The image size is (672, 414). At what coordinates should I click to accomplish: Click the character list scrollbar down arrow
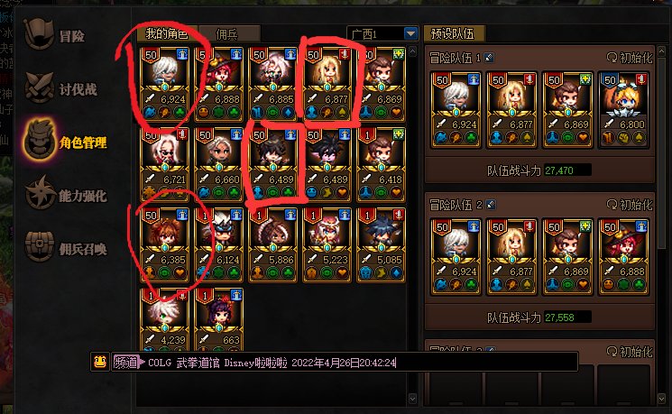point(412,399)
